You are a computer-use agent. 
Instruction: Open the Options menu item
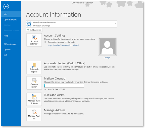click(x=7, y=49)
